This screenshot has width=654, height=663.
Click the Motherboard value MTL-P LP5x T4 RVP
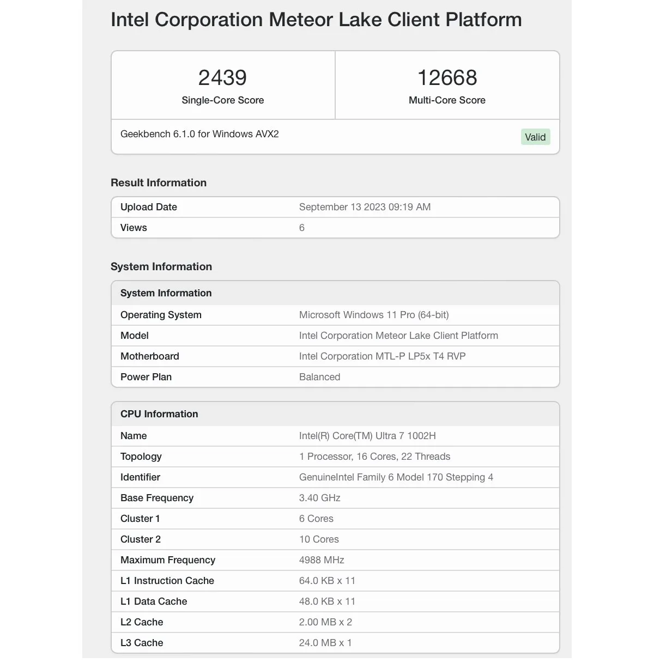tap(382, 356)
